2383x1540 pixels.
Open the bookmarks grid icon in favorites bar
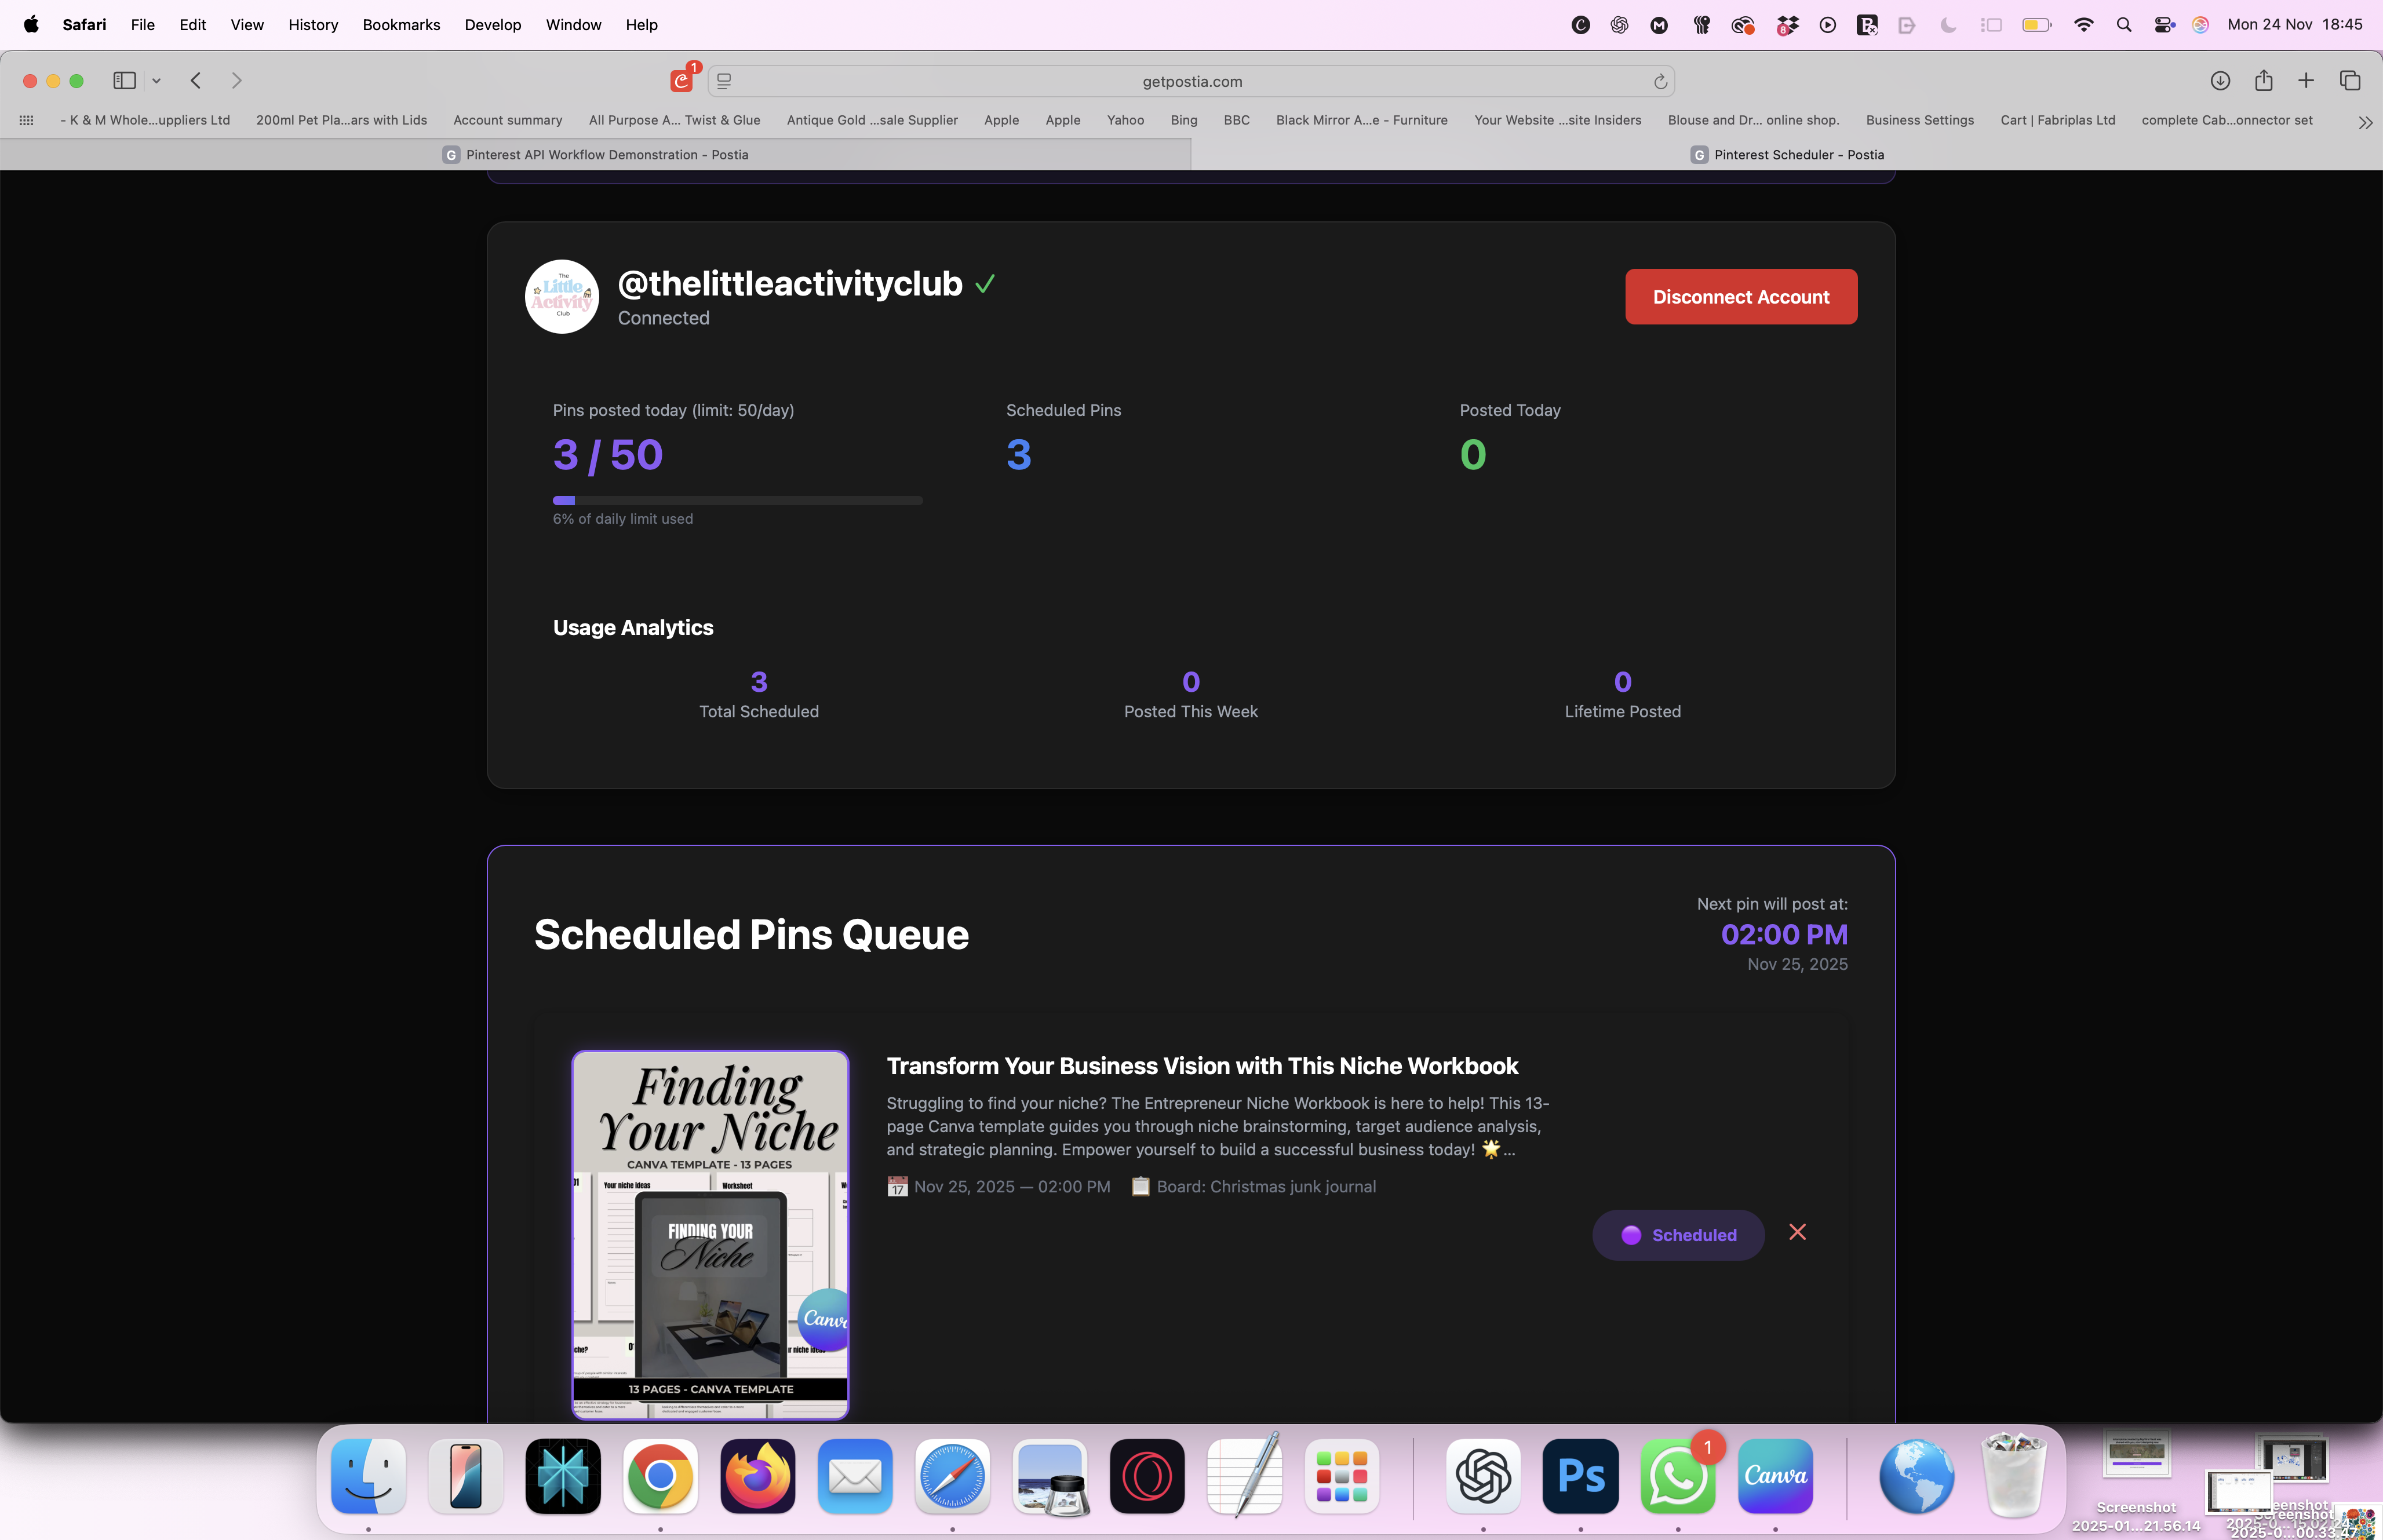tap(27, 120)
